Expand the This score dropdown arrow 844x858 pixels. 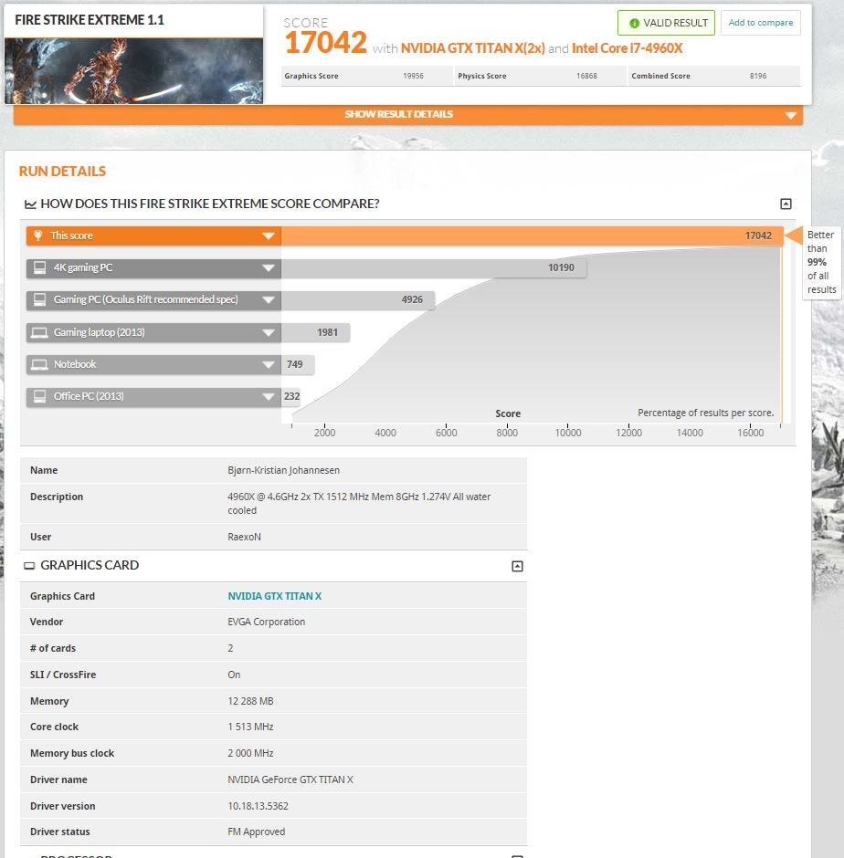268,235
